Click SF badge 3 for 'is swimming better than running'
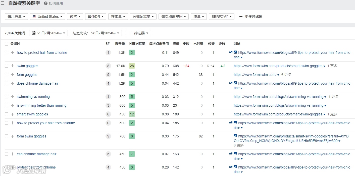Screen dimensions: 355x176 [108, 106]
